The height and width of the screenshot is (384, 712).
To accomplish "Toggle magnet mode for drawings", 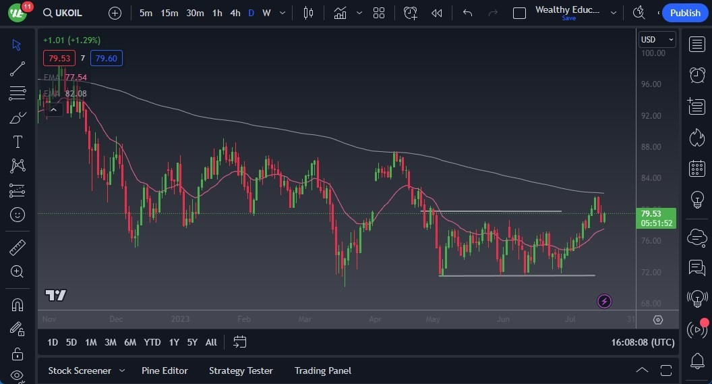I will point(18,304).
